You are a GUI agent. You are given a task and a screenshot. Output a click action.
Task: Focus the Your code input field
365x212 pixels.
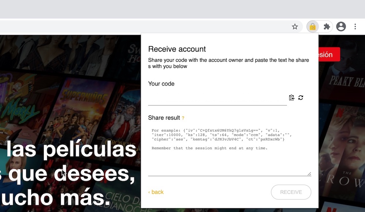click(x=217, y=99)
